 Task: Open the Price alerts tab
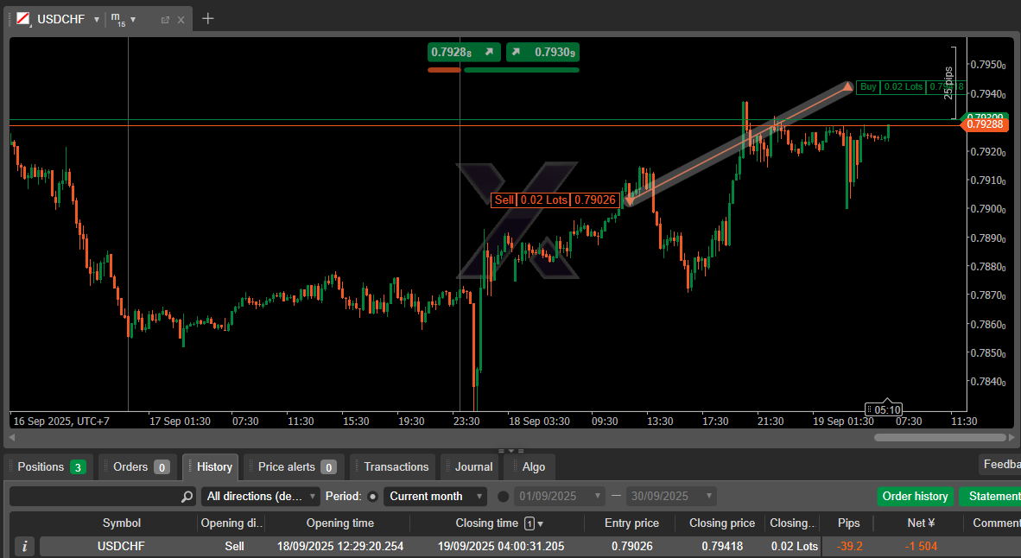point(295,467)
